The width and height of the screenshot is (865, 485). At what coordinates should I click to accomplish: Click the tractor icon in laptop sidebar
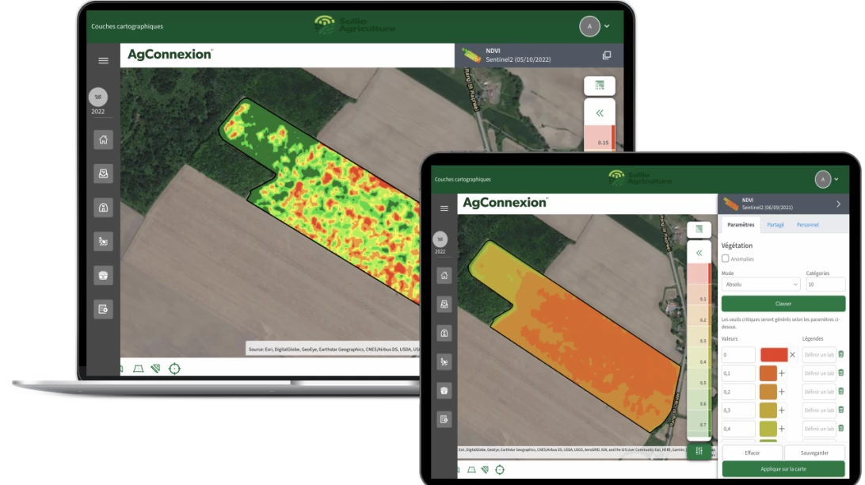(103, 241)
